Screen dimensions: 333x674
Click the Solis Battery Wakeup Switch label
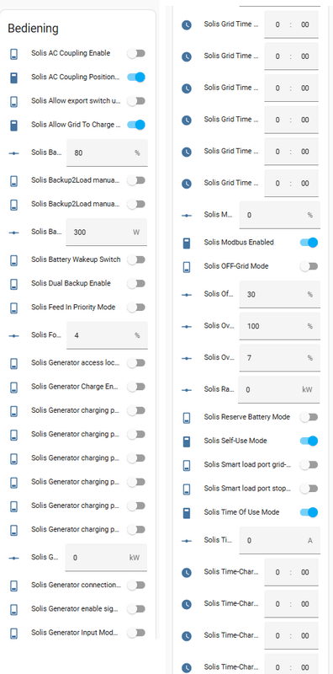click(x=76, y=260)
